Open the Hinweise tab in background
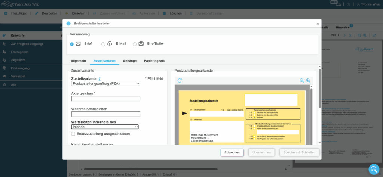This screenshot has height=177, width=383. (x=343, y=28)
